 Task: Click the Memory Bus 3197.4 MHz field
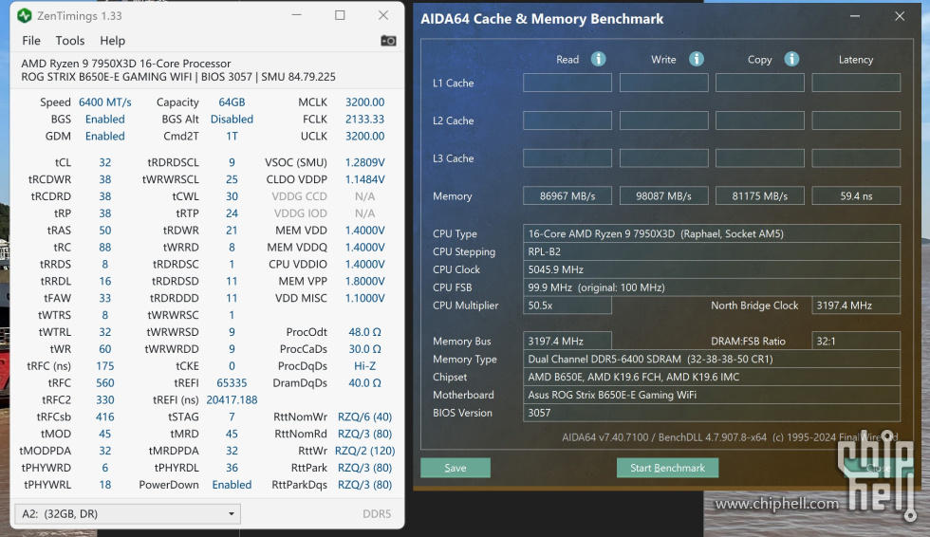567,341
